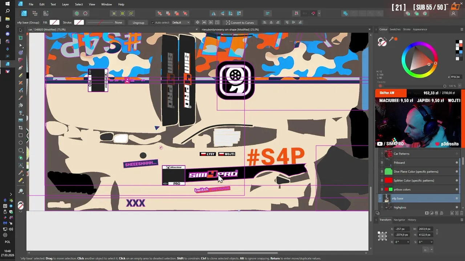
Task: Click the Ungroup button
Action: click(x=138, y=22)
